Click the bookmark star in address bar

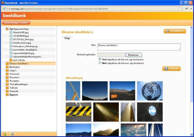[180, 9]
